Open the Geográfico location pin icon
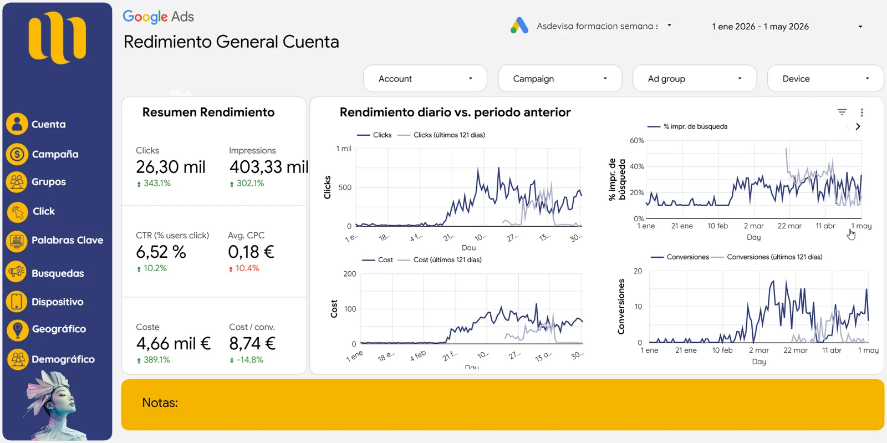The image size is (887, 443). tap(17, 330)
